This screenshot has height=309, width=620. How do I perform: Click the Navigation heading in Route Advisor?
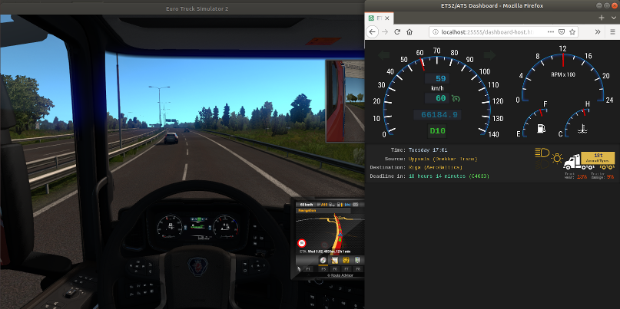click(x=307, y=210)
